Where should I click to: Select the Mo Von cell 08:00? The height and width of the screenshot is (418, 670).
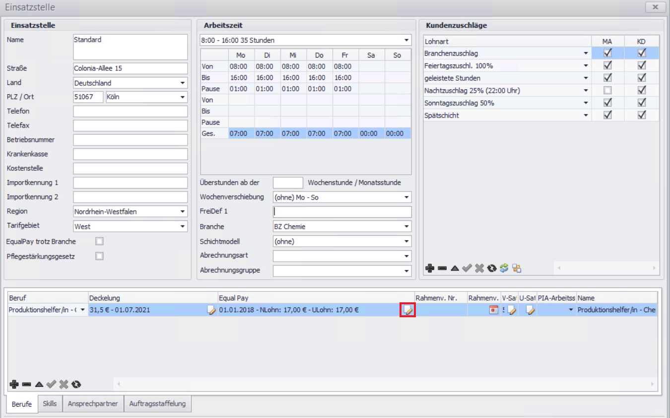[241, 67]
